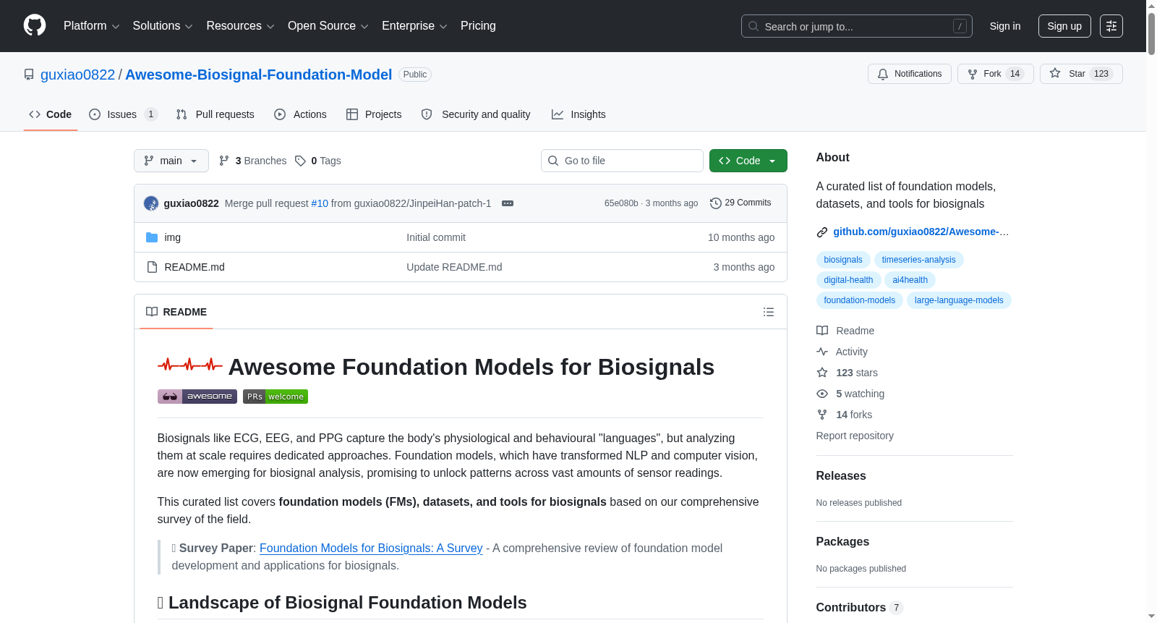
Task: Expand the commit message ellipsis icon
Action: pyautogui.click(x=508, y=203)
